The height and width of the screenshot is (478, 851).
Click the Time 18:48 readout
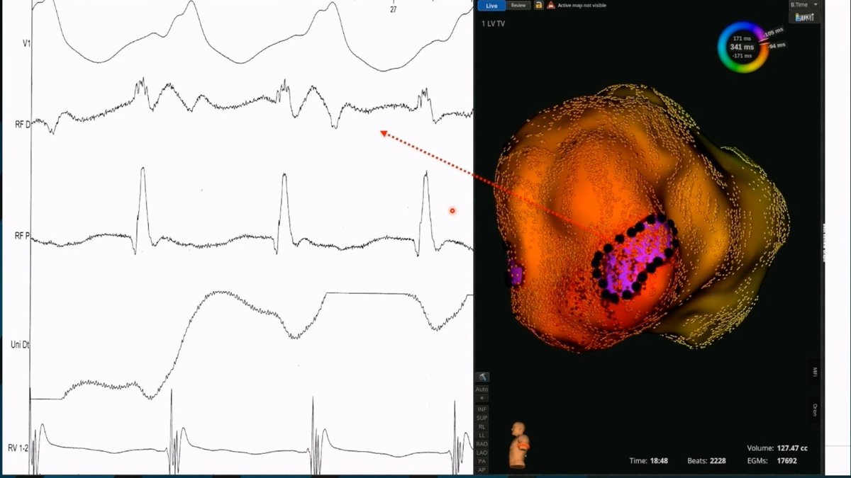point(649,461)
